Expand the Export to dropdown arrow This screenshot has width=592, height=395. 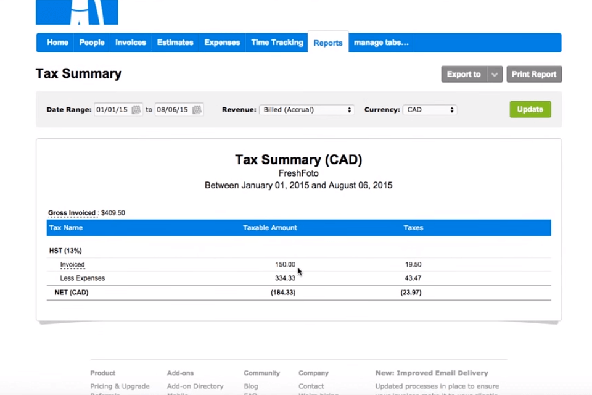pyautogui.click(x=495, y=75)
